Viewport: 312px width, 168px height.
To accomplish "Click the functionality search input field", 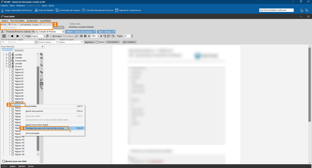I will coord(276,10).
